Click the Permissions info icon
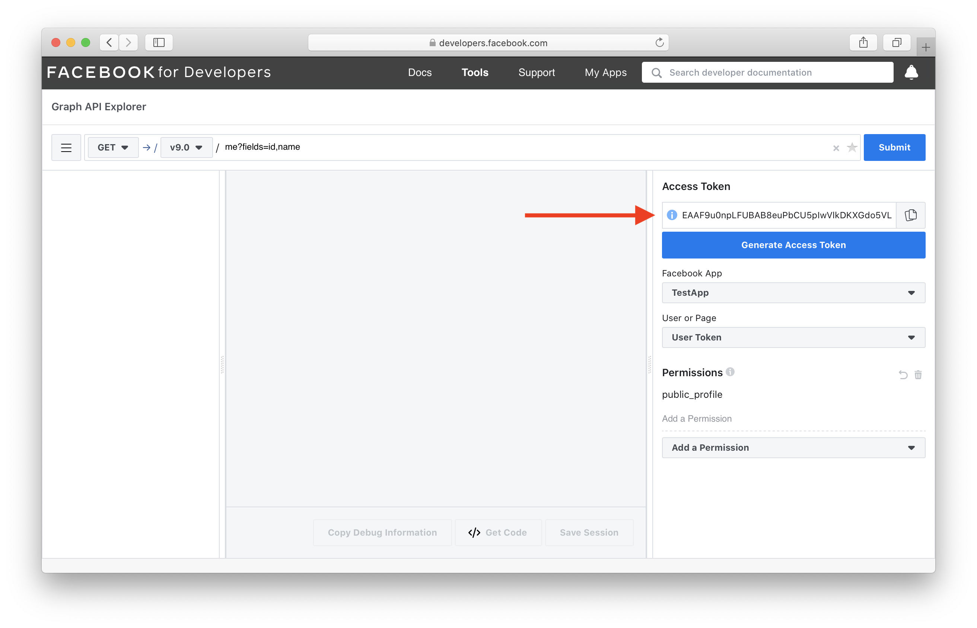The width and height of the screenshot is (977, 628). [x=730, y=372]
